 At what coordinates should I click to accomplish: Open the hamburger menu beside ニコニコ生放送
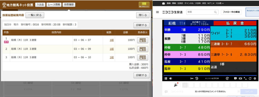(157, 12)
